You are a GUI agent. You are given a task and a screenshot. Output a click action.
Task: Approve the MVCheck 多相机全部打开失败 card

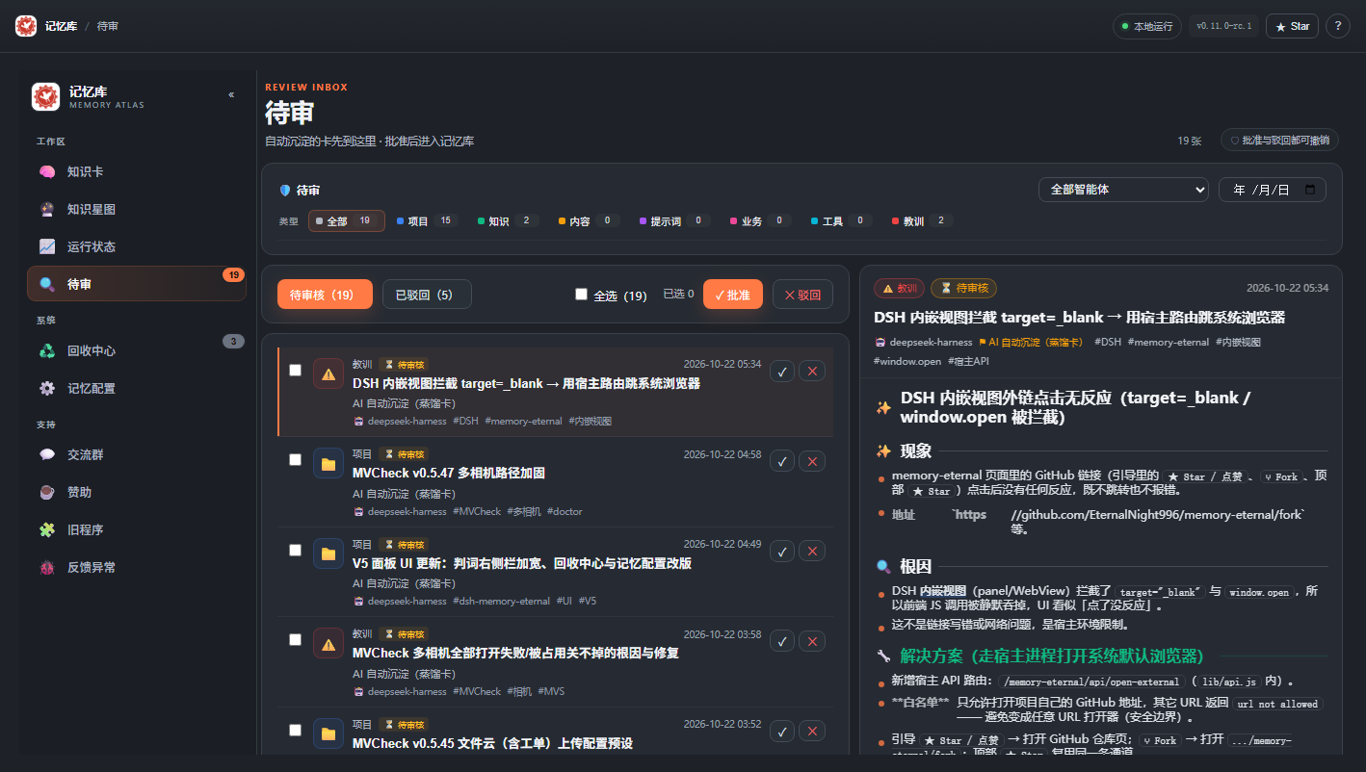(782, 641)
